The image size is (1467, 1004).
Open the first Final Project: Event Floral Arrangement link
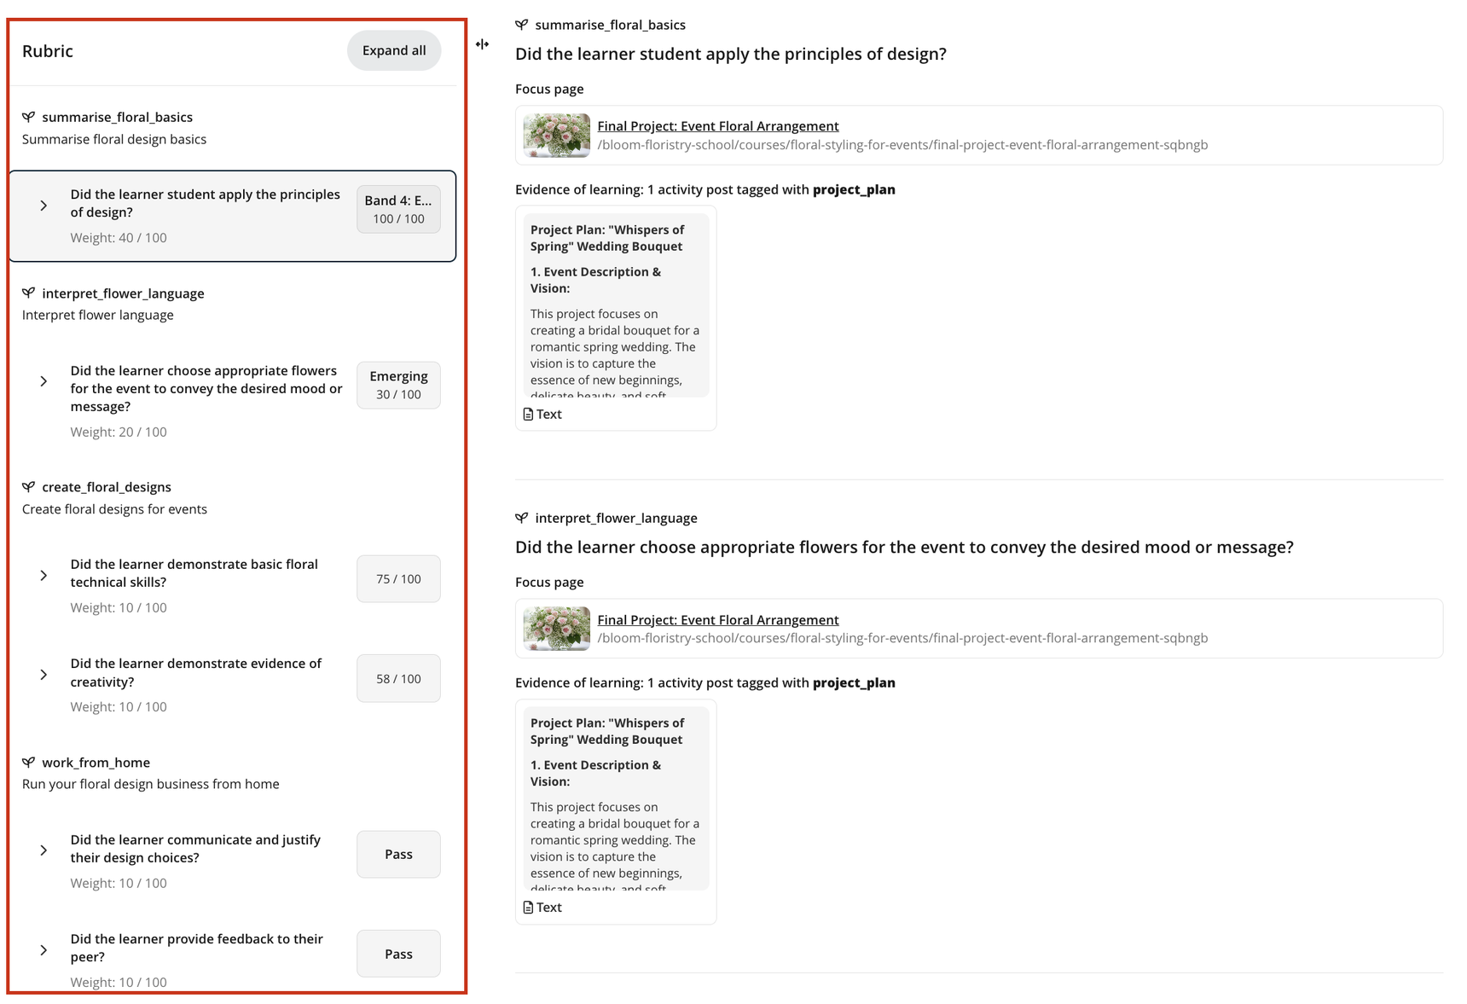(717, 126)
